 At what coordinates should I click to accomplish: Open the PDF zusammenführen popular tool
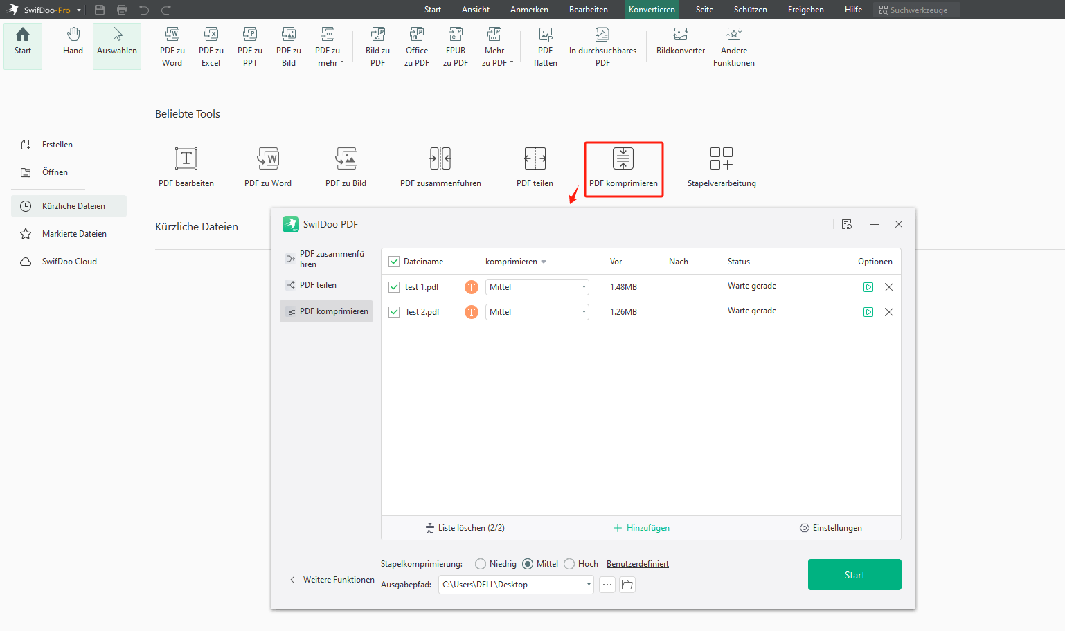pyautogui.click(x=440, y=167)
